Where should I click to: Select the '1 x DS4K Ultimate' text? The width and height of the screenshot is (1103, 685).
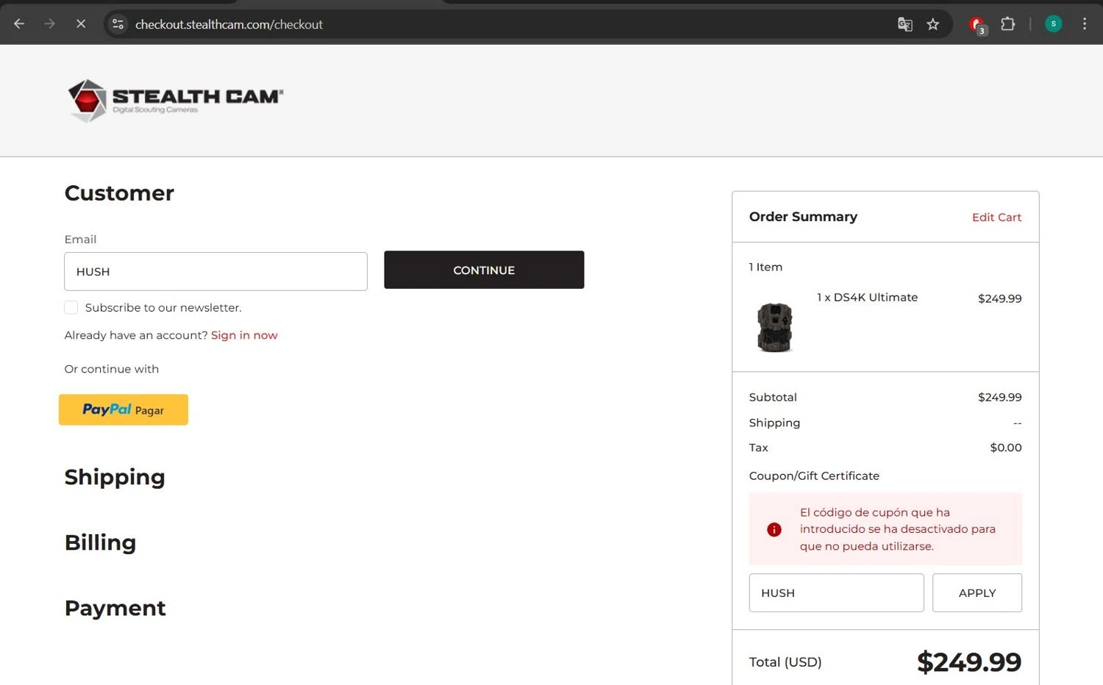click(x=868, y=298)
